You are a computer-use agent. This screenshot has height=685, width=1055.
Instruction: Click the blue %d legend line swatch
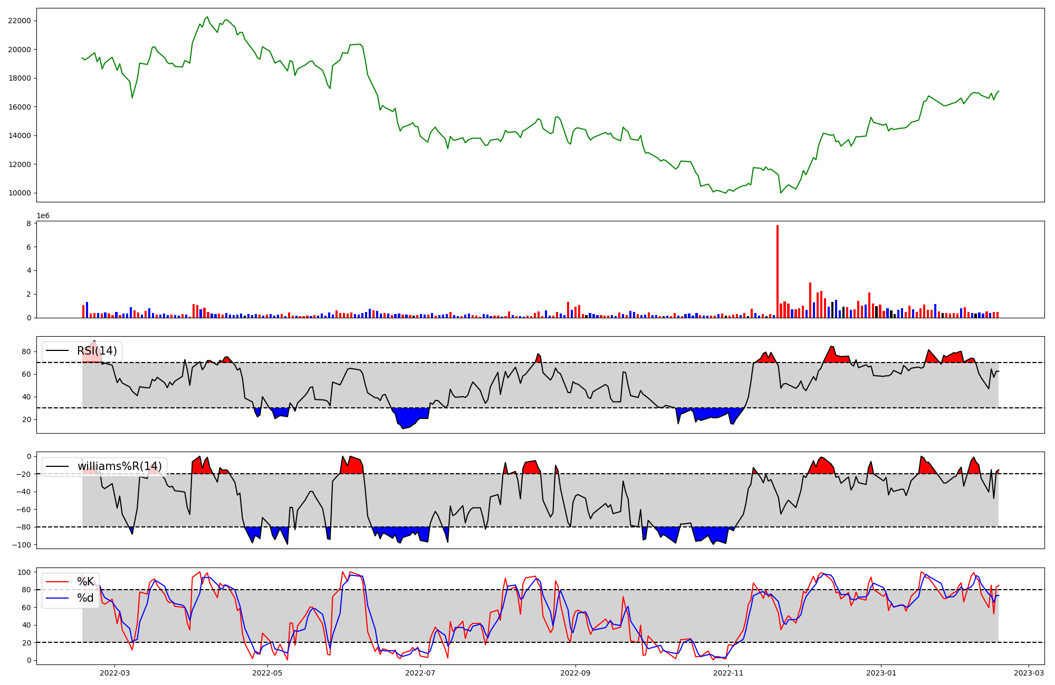[57, 598]
